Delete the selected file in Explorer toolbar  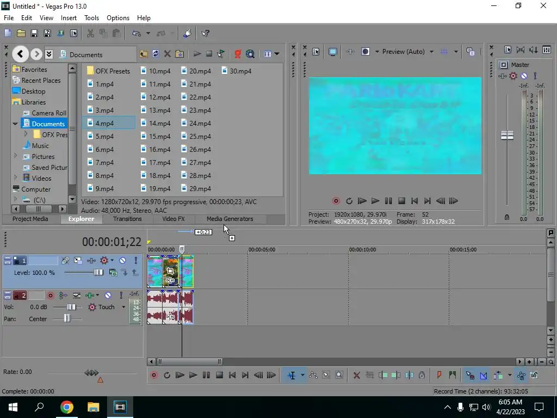click(168, 54)
